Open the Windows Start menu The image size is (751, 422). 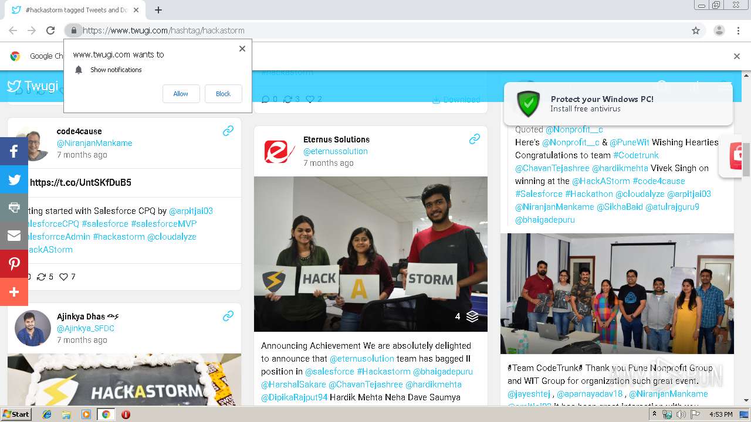point(16,414)
